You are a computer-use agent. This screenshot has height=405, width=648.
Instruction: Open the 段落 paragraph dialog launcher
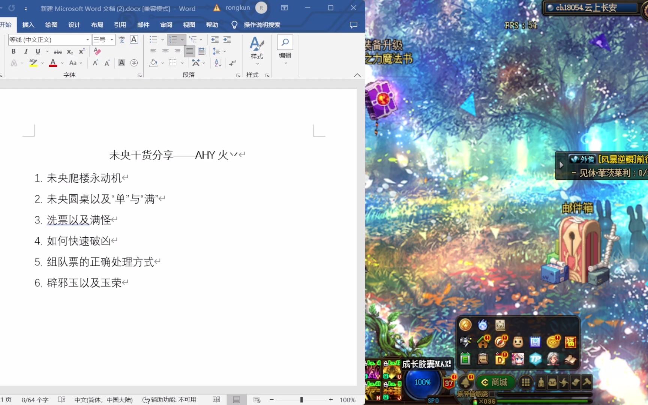click(x=238, y=75)
